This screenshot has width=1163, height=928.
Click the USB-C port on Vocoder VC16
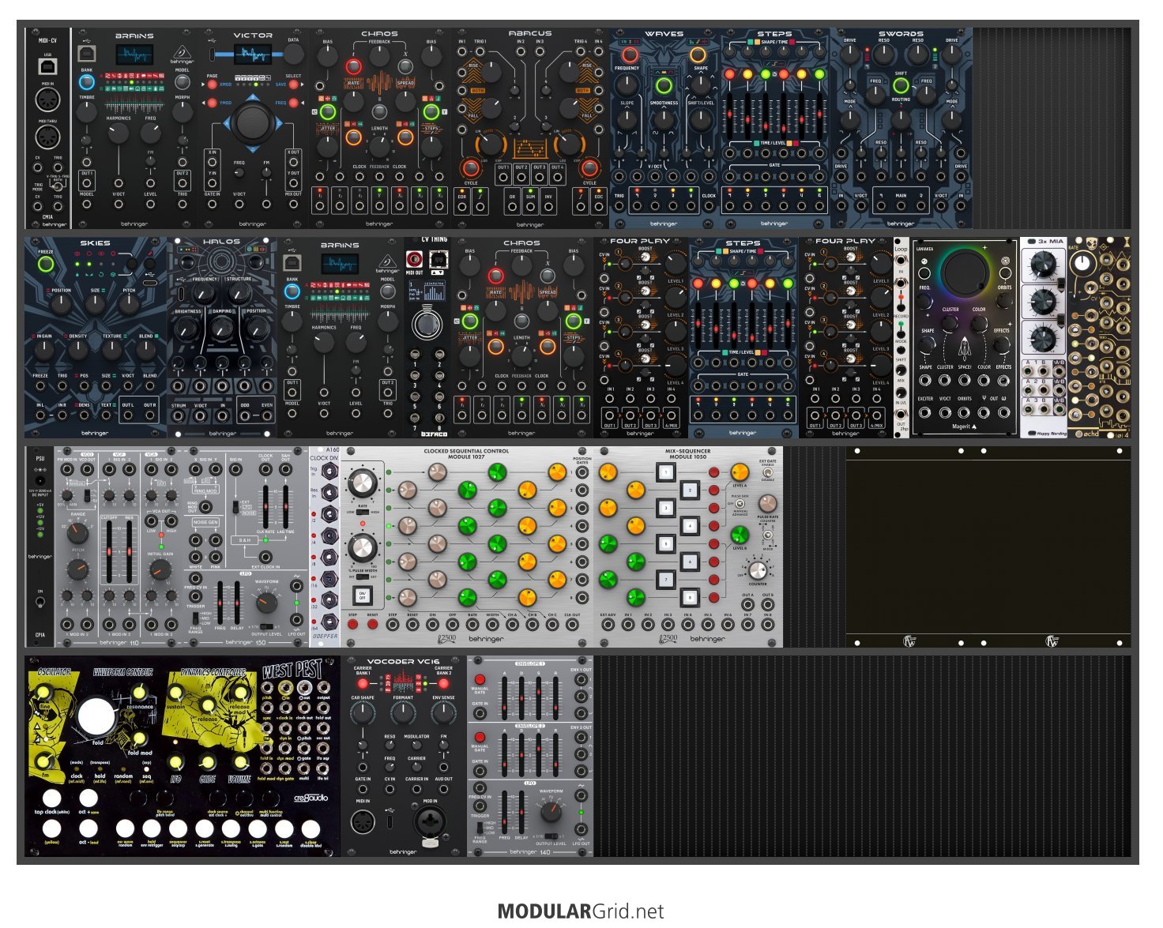point(391,821)
